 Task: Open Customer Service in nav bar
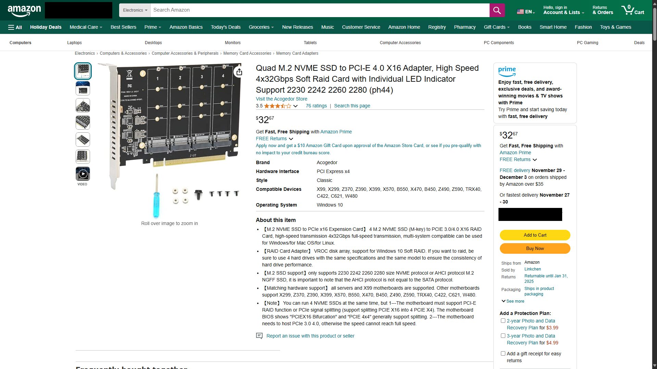click(361, 27)
